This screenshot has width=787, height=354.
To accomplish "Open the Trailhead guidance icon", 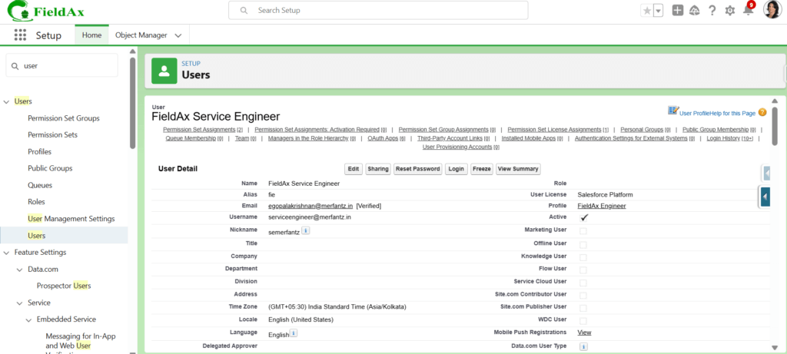I will (695, 11).
